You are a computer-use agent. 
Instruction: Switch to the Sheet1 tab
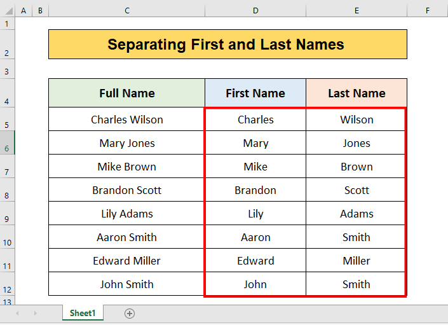(83, 313)
